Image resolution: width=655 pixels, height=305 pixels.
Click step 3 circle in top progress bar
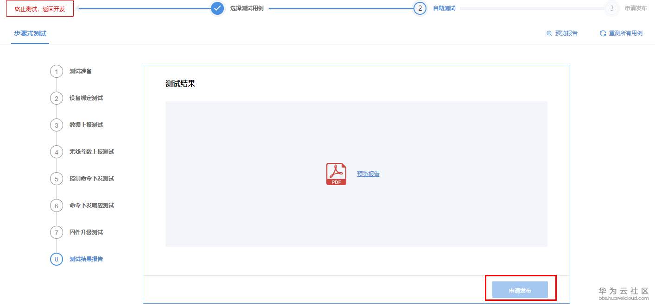pos(612,8)
